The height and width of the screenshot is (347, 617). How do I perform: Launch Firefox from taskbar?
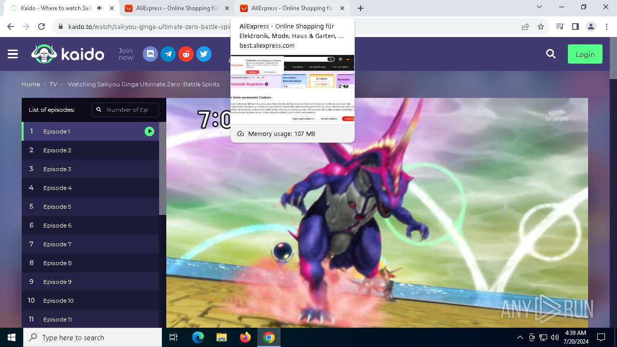[x=245, y=337]
